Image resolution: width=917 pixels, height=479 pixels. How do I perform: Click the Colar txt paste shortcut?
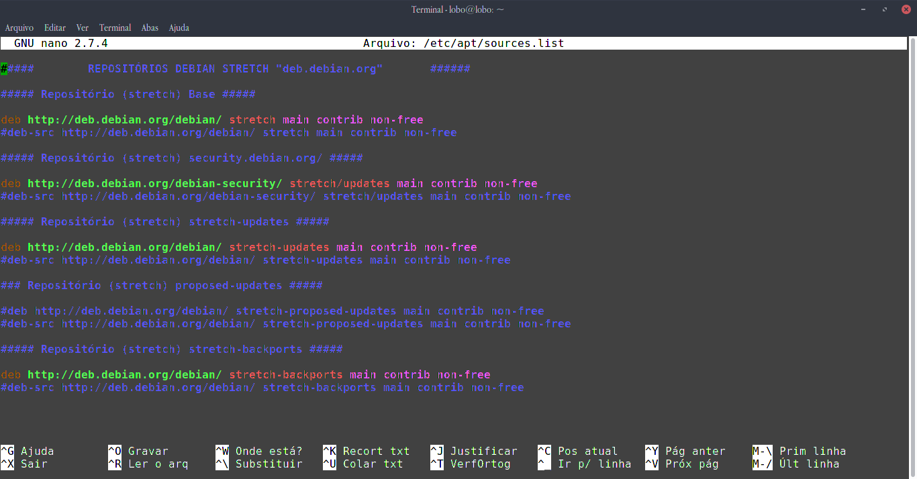pyautogui.click(x=370, y=464)
